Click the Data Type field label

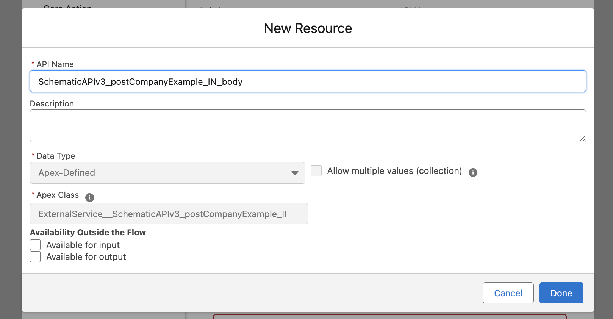(56, 156)
